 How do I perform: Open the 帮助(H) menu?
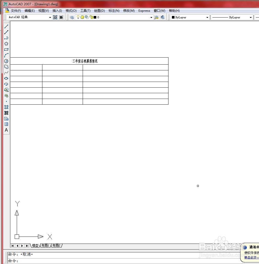coord(174,11)
